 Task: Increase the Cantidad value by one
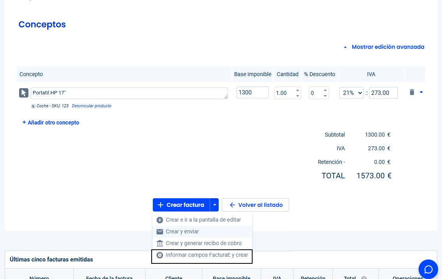pos(298,90)
